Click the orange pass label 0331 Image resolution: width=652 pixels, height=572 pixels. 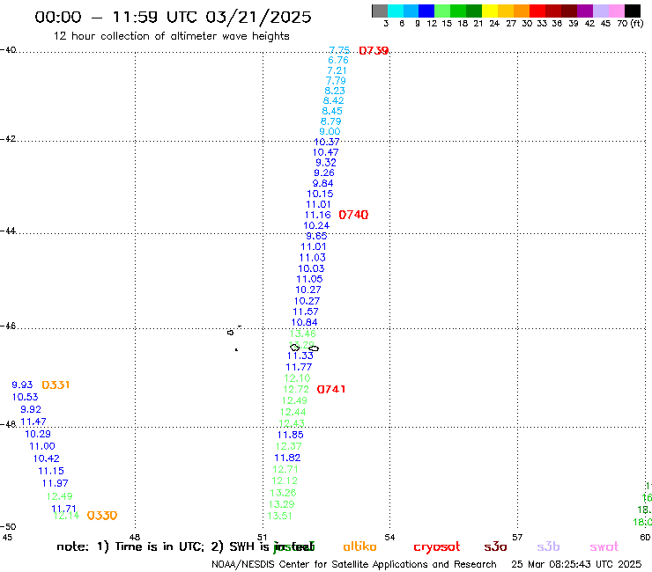56,385
